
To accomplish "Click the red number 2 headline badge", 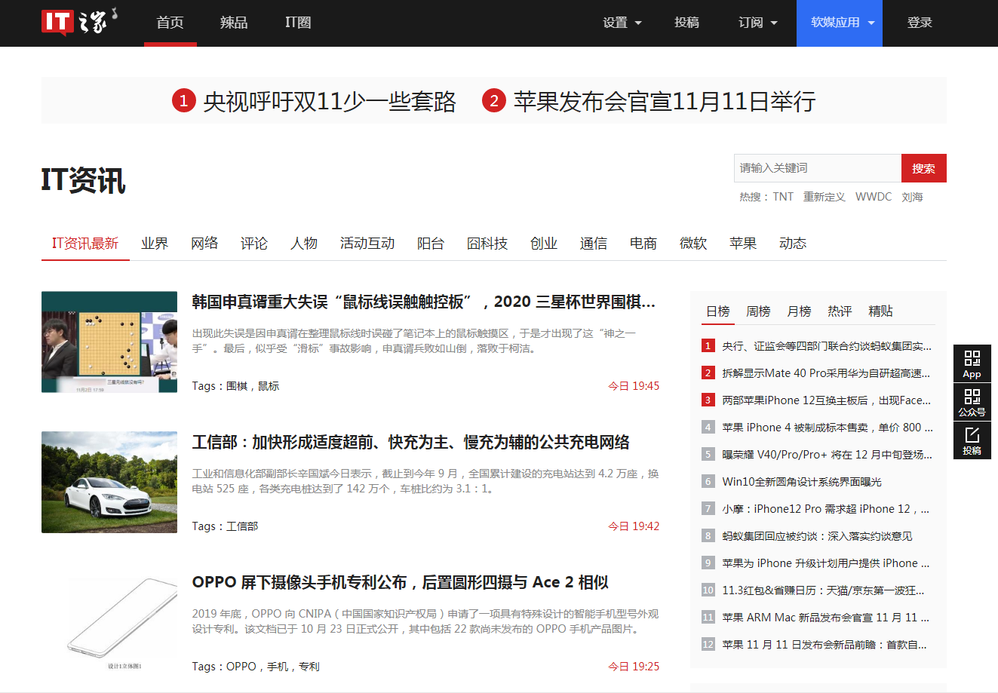I will (493, 100).
